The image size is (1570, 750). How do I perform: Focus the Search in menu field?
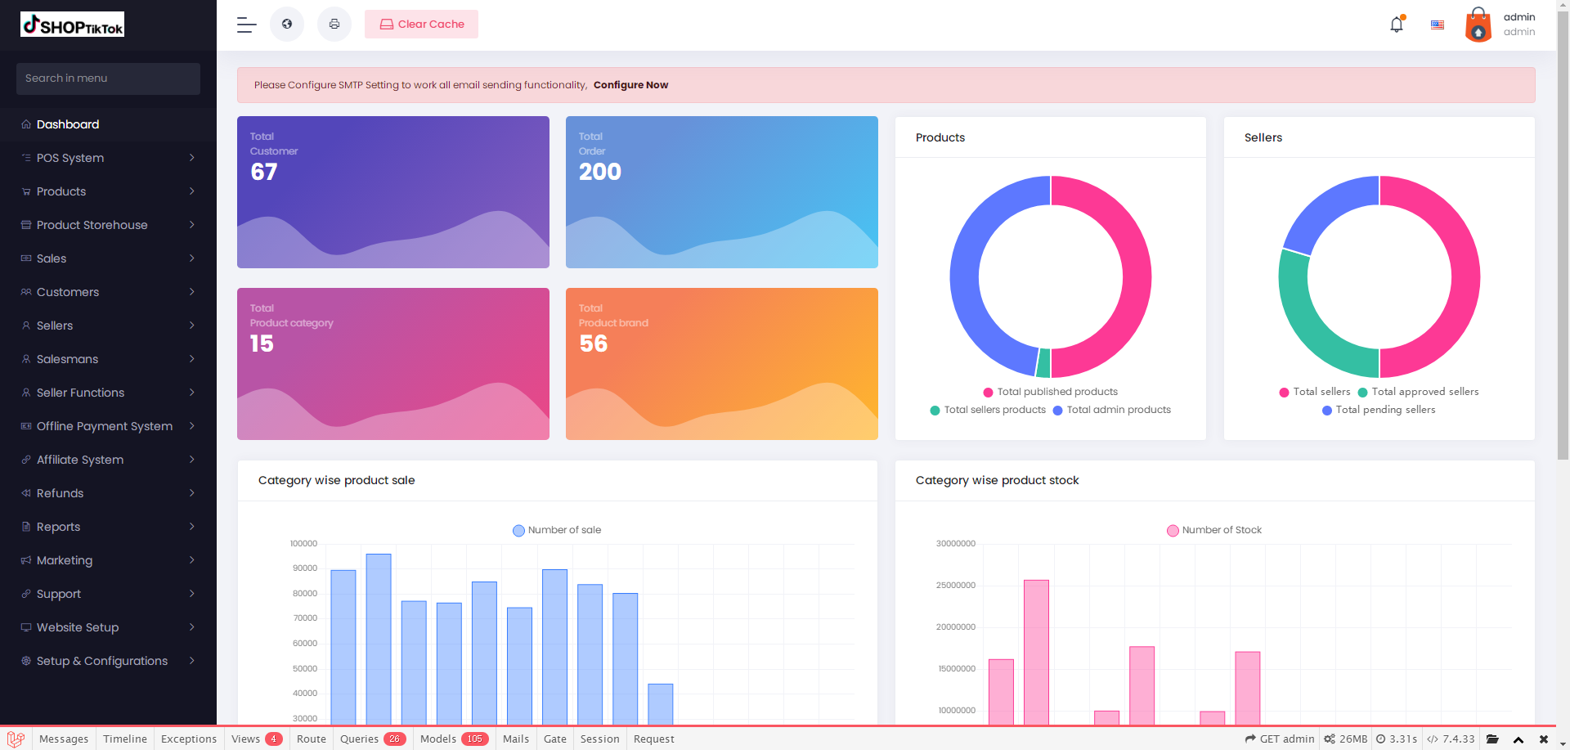click(108, 79)
